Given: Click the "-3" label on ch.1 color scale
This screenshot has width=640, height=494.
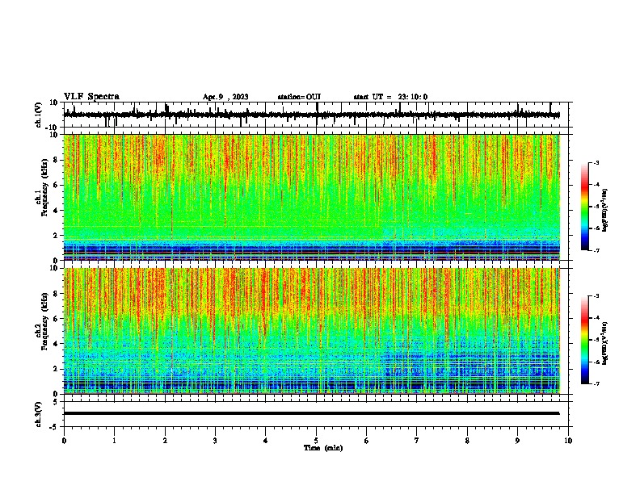Looking at the screenshot, I should [596, 163].
